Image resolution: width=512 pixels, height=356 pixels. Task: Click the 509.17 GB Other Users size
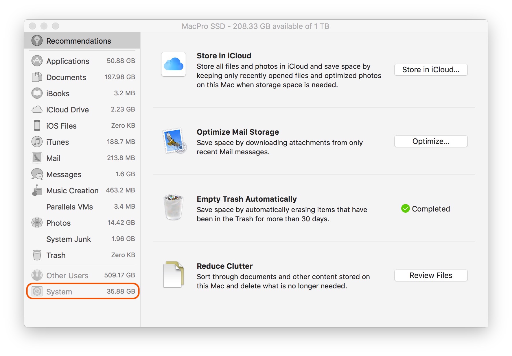119,275
